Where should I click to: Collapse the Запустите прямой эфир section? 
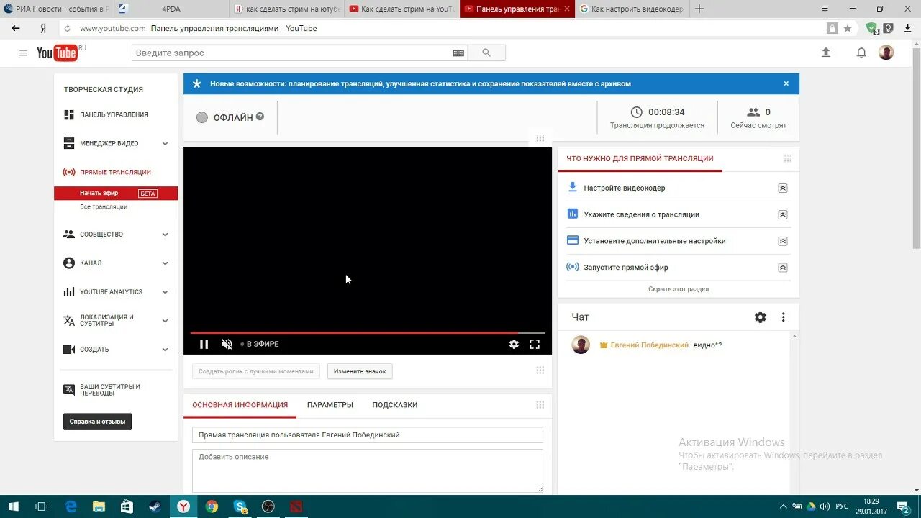(x=783, y=268)
